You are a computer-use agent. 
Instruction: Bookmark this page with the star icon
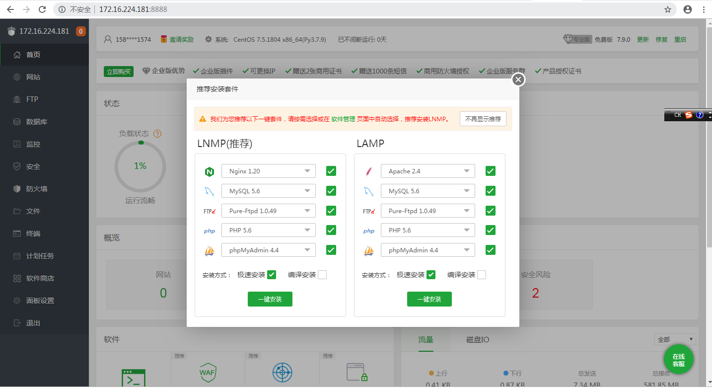(x=668, y=9)
